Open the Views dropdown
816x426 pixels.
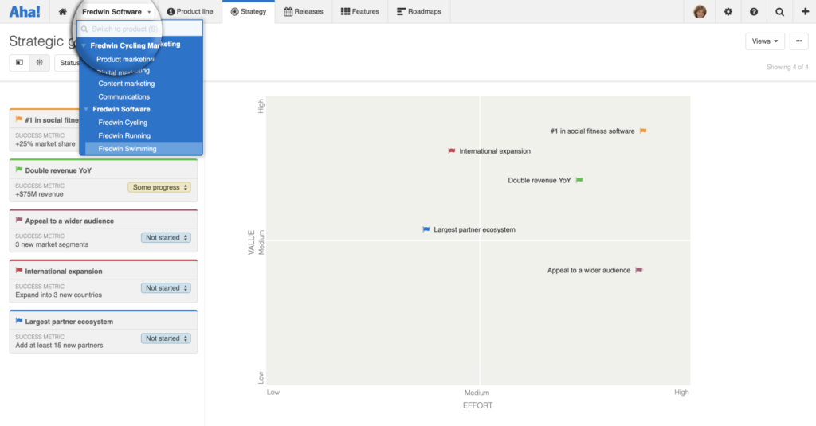(764, 41)
